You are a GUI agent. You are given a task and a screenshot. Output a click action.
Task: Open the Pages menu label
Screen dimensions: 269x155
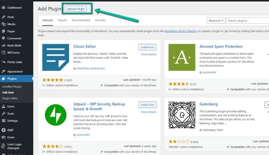pos(11,31)
